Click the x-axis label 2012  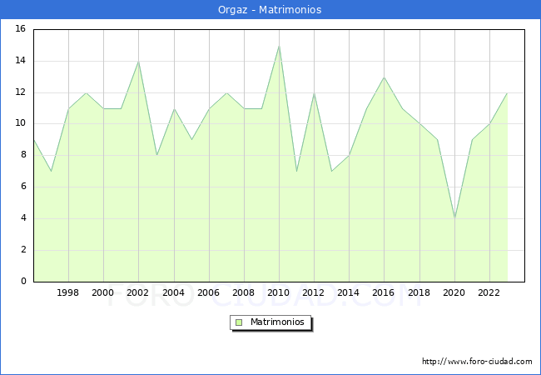pos(313,292)
